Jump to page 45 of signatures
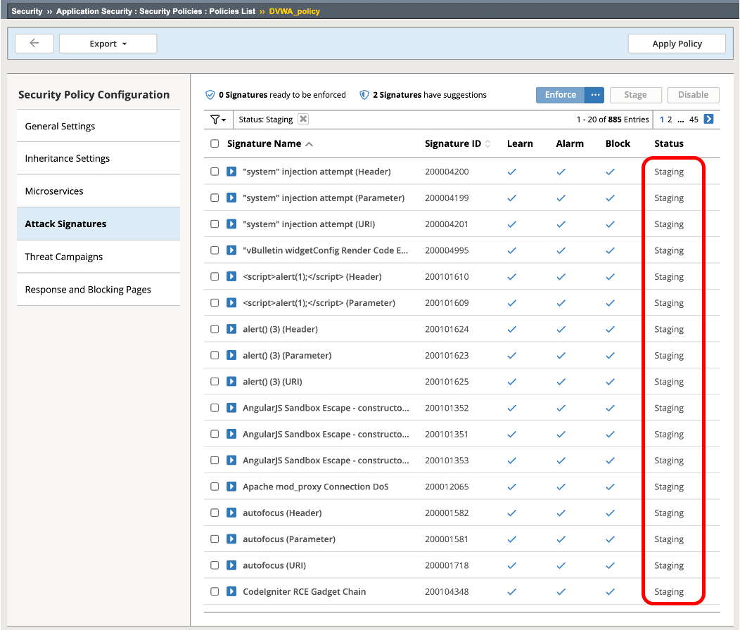 [694, 120]
